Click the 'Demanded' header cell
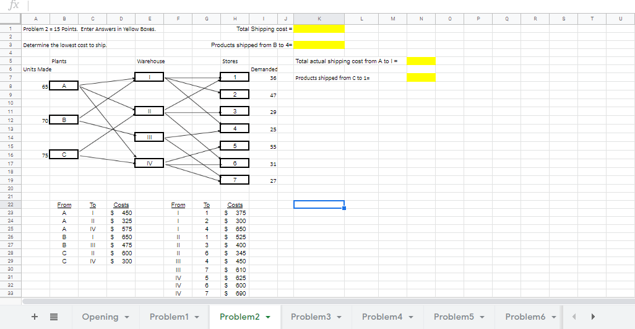Viewport: 635px width, 329px height. point(264,69)
